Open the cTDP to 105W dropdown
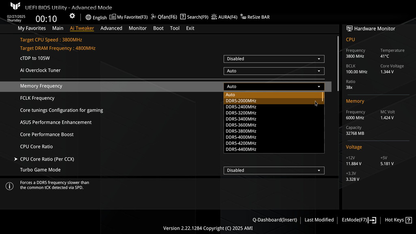Image resolution: width=416 pixels, height=234 pixels. pyautogui.click(x=274, y=58)
